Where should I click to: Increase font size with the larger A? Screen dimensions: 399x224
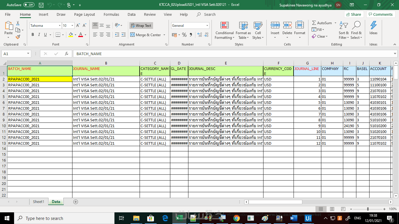(x=78, y=26)
